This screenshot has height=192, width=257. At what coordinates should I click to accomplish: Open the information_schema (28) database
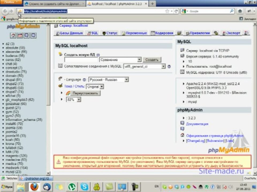pyautogui.click(x=24, y=120)
